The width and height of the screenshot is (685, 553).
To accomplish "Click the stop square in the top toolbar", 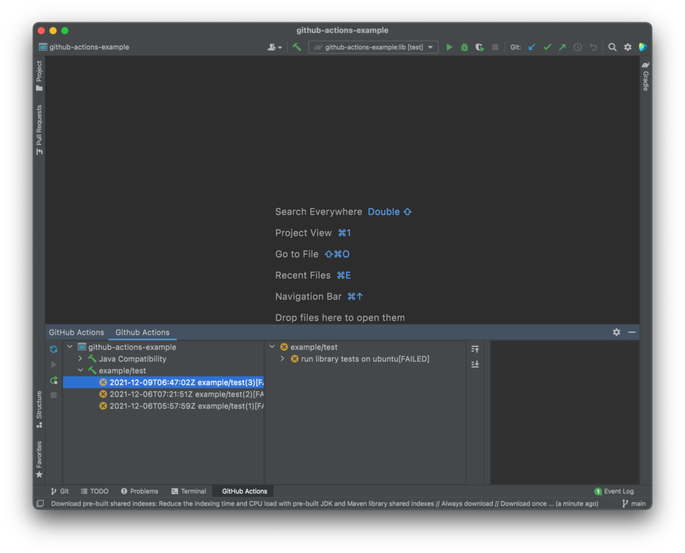I will click(x=495, y=47).
